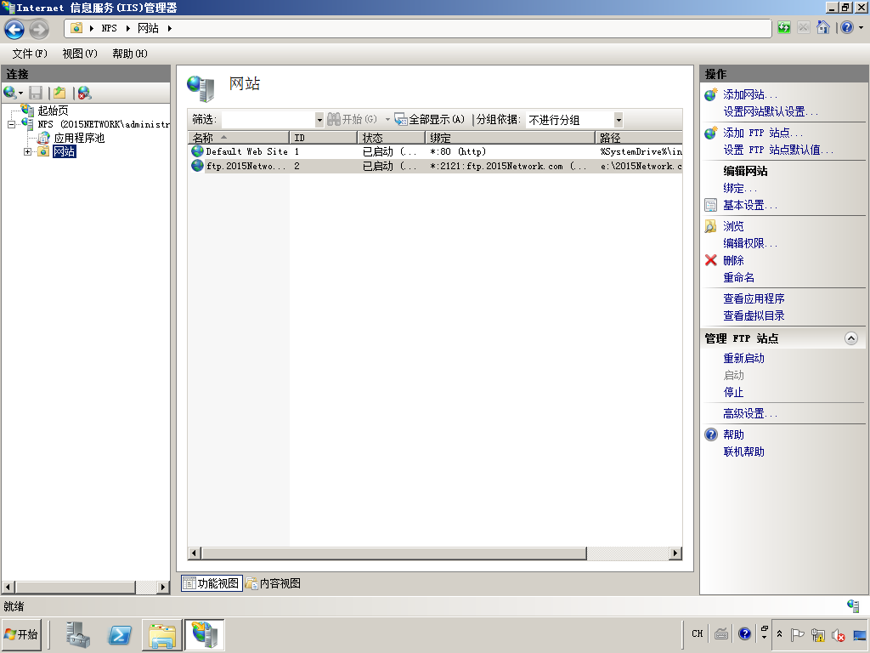The width and height of the screenshot is (870, 653).
Task: Click the blue Back navigation arrow
Action: tap(14, 29)
